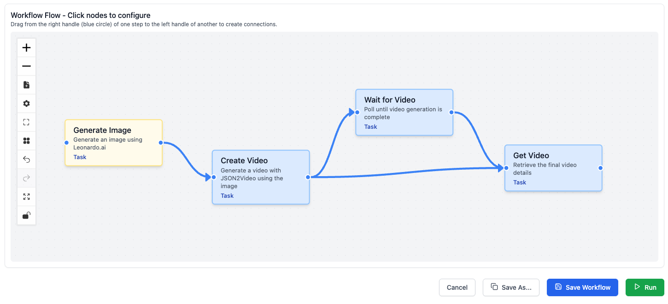The image size is (668, 304).
Task: Open the Save As dialog
Action: pyautogui.click(x=511, y=287)
